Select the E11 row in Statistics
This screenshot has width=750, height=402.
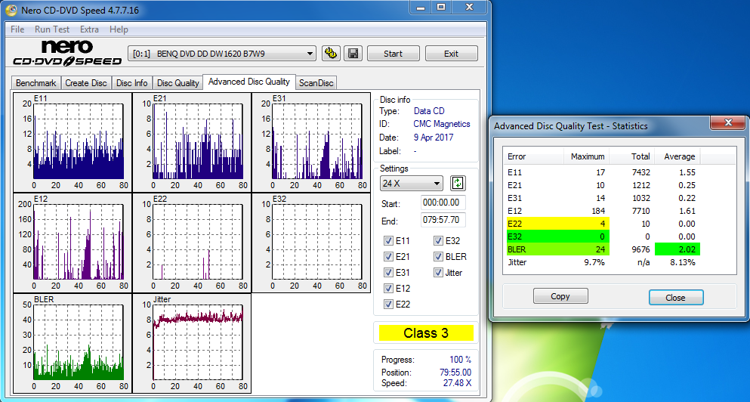coord(602,172)
